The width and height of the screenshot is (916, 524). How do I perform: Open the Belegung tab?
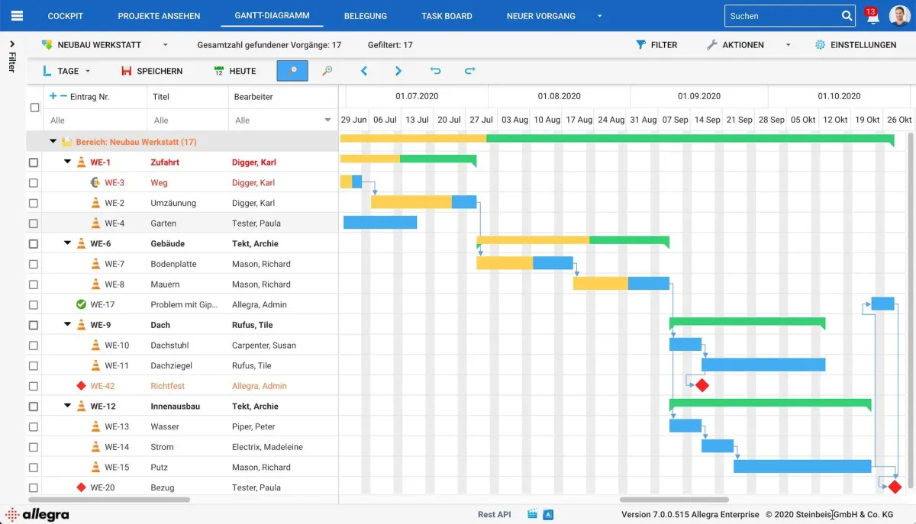pyautogui.click(x=365, y=16)
